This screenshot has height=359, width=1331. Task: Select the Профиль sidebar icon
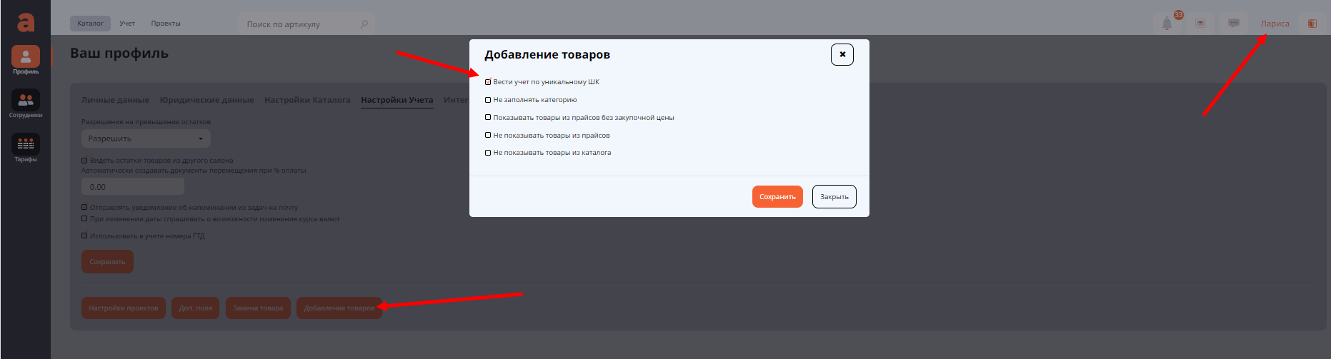[26, 57]
